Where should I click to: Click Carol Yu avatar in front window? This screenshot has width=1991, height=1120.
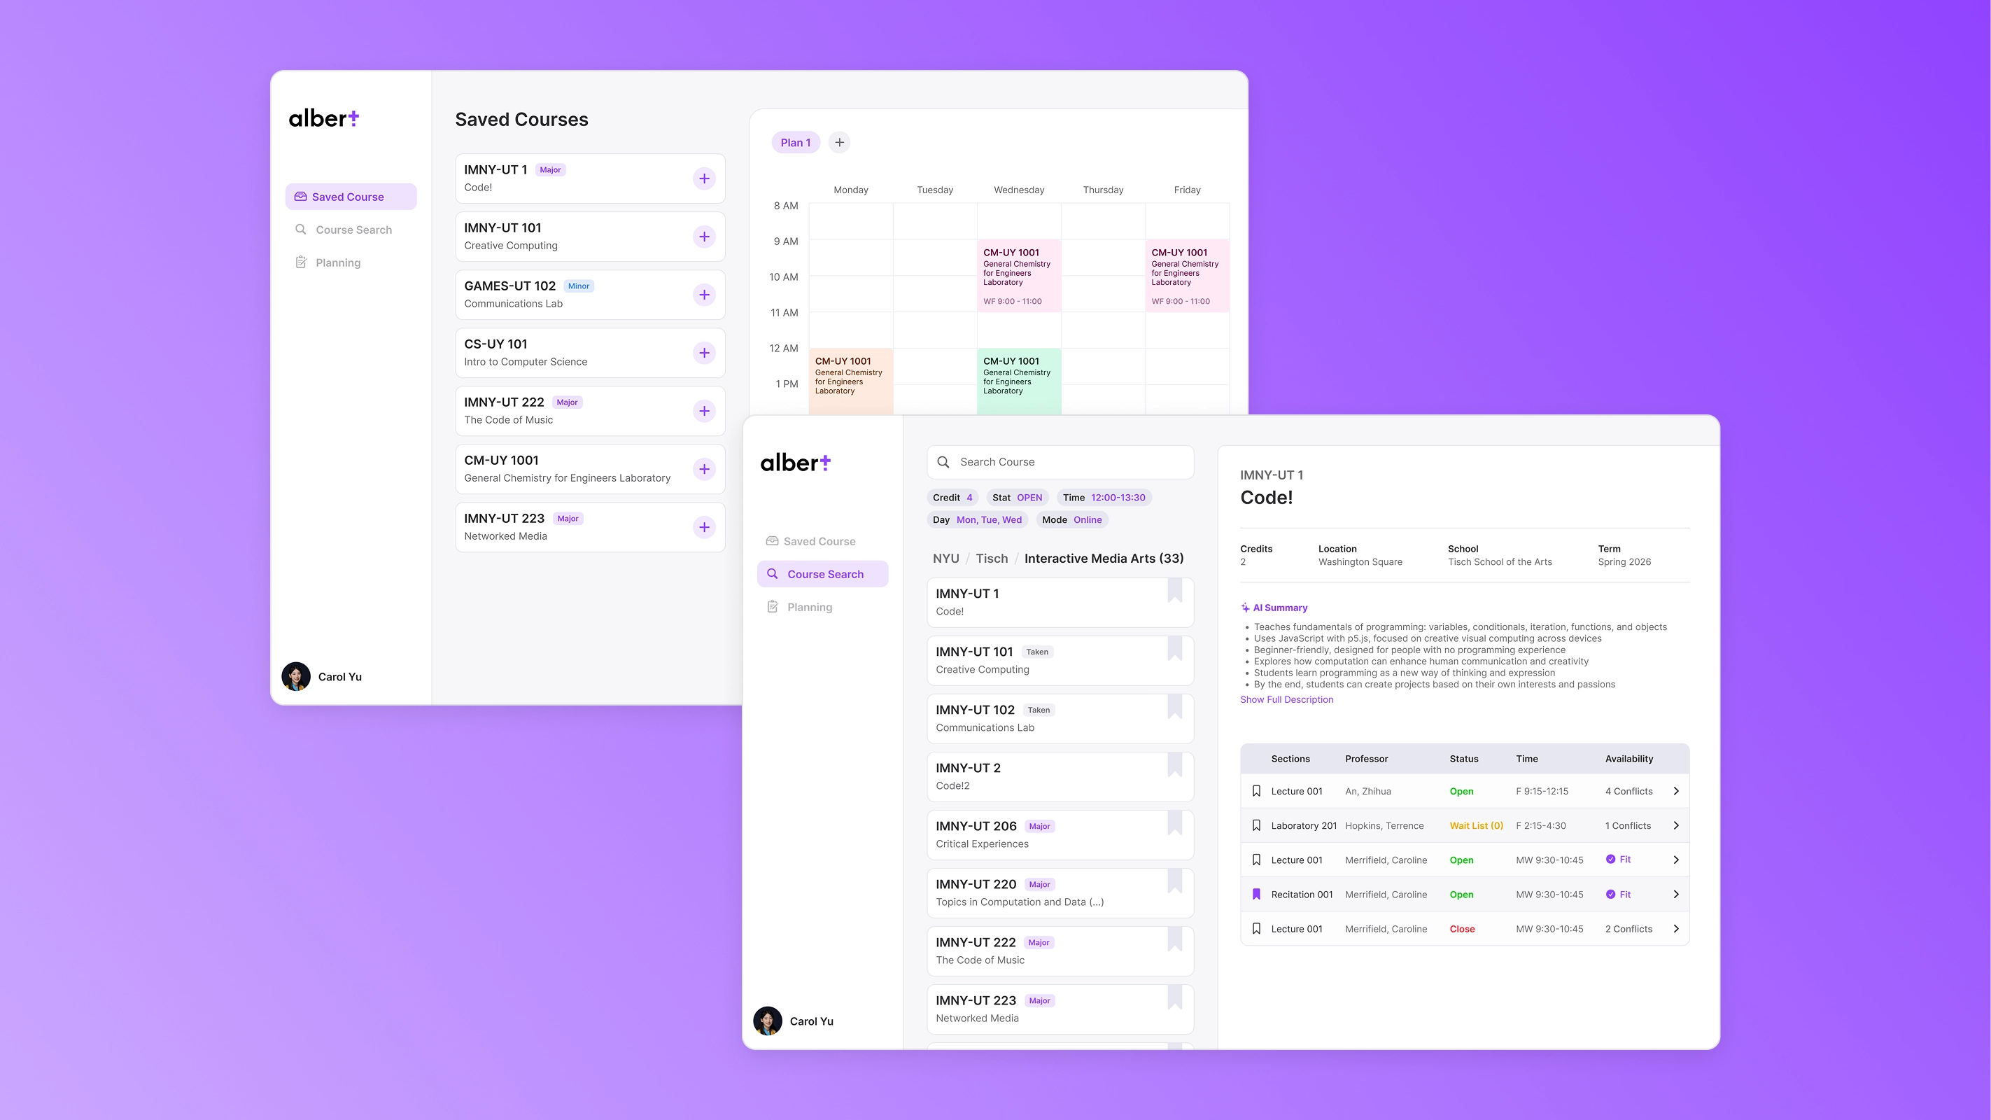click(x=768, y=1021)
